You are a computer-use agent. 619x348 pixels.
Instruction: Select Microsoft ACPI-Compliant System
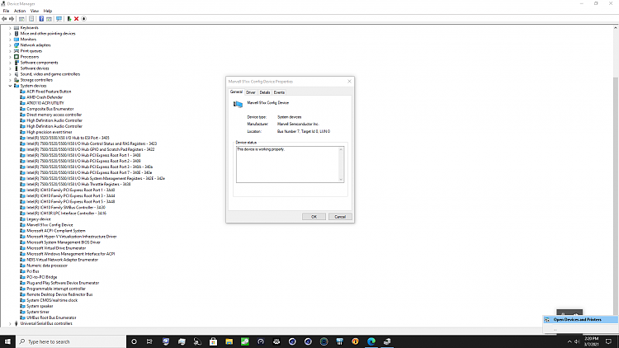point(56,231)
